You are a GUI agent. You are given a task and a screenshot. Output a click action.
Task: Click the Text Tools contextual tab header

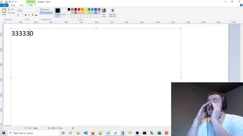(x=31, y=2)
